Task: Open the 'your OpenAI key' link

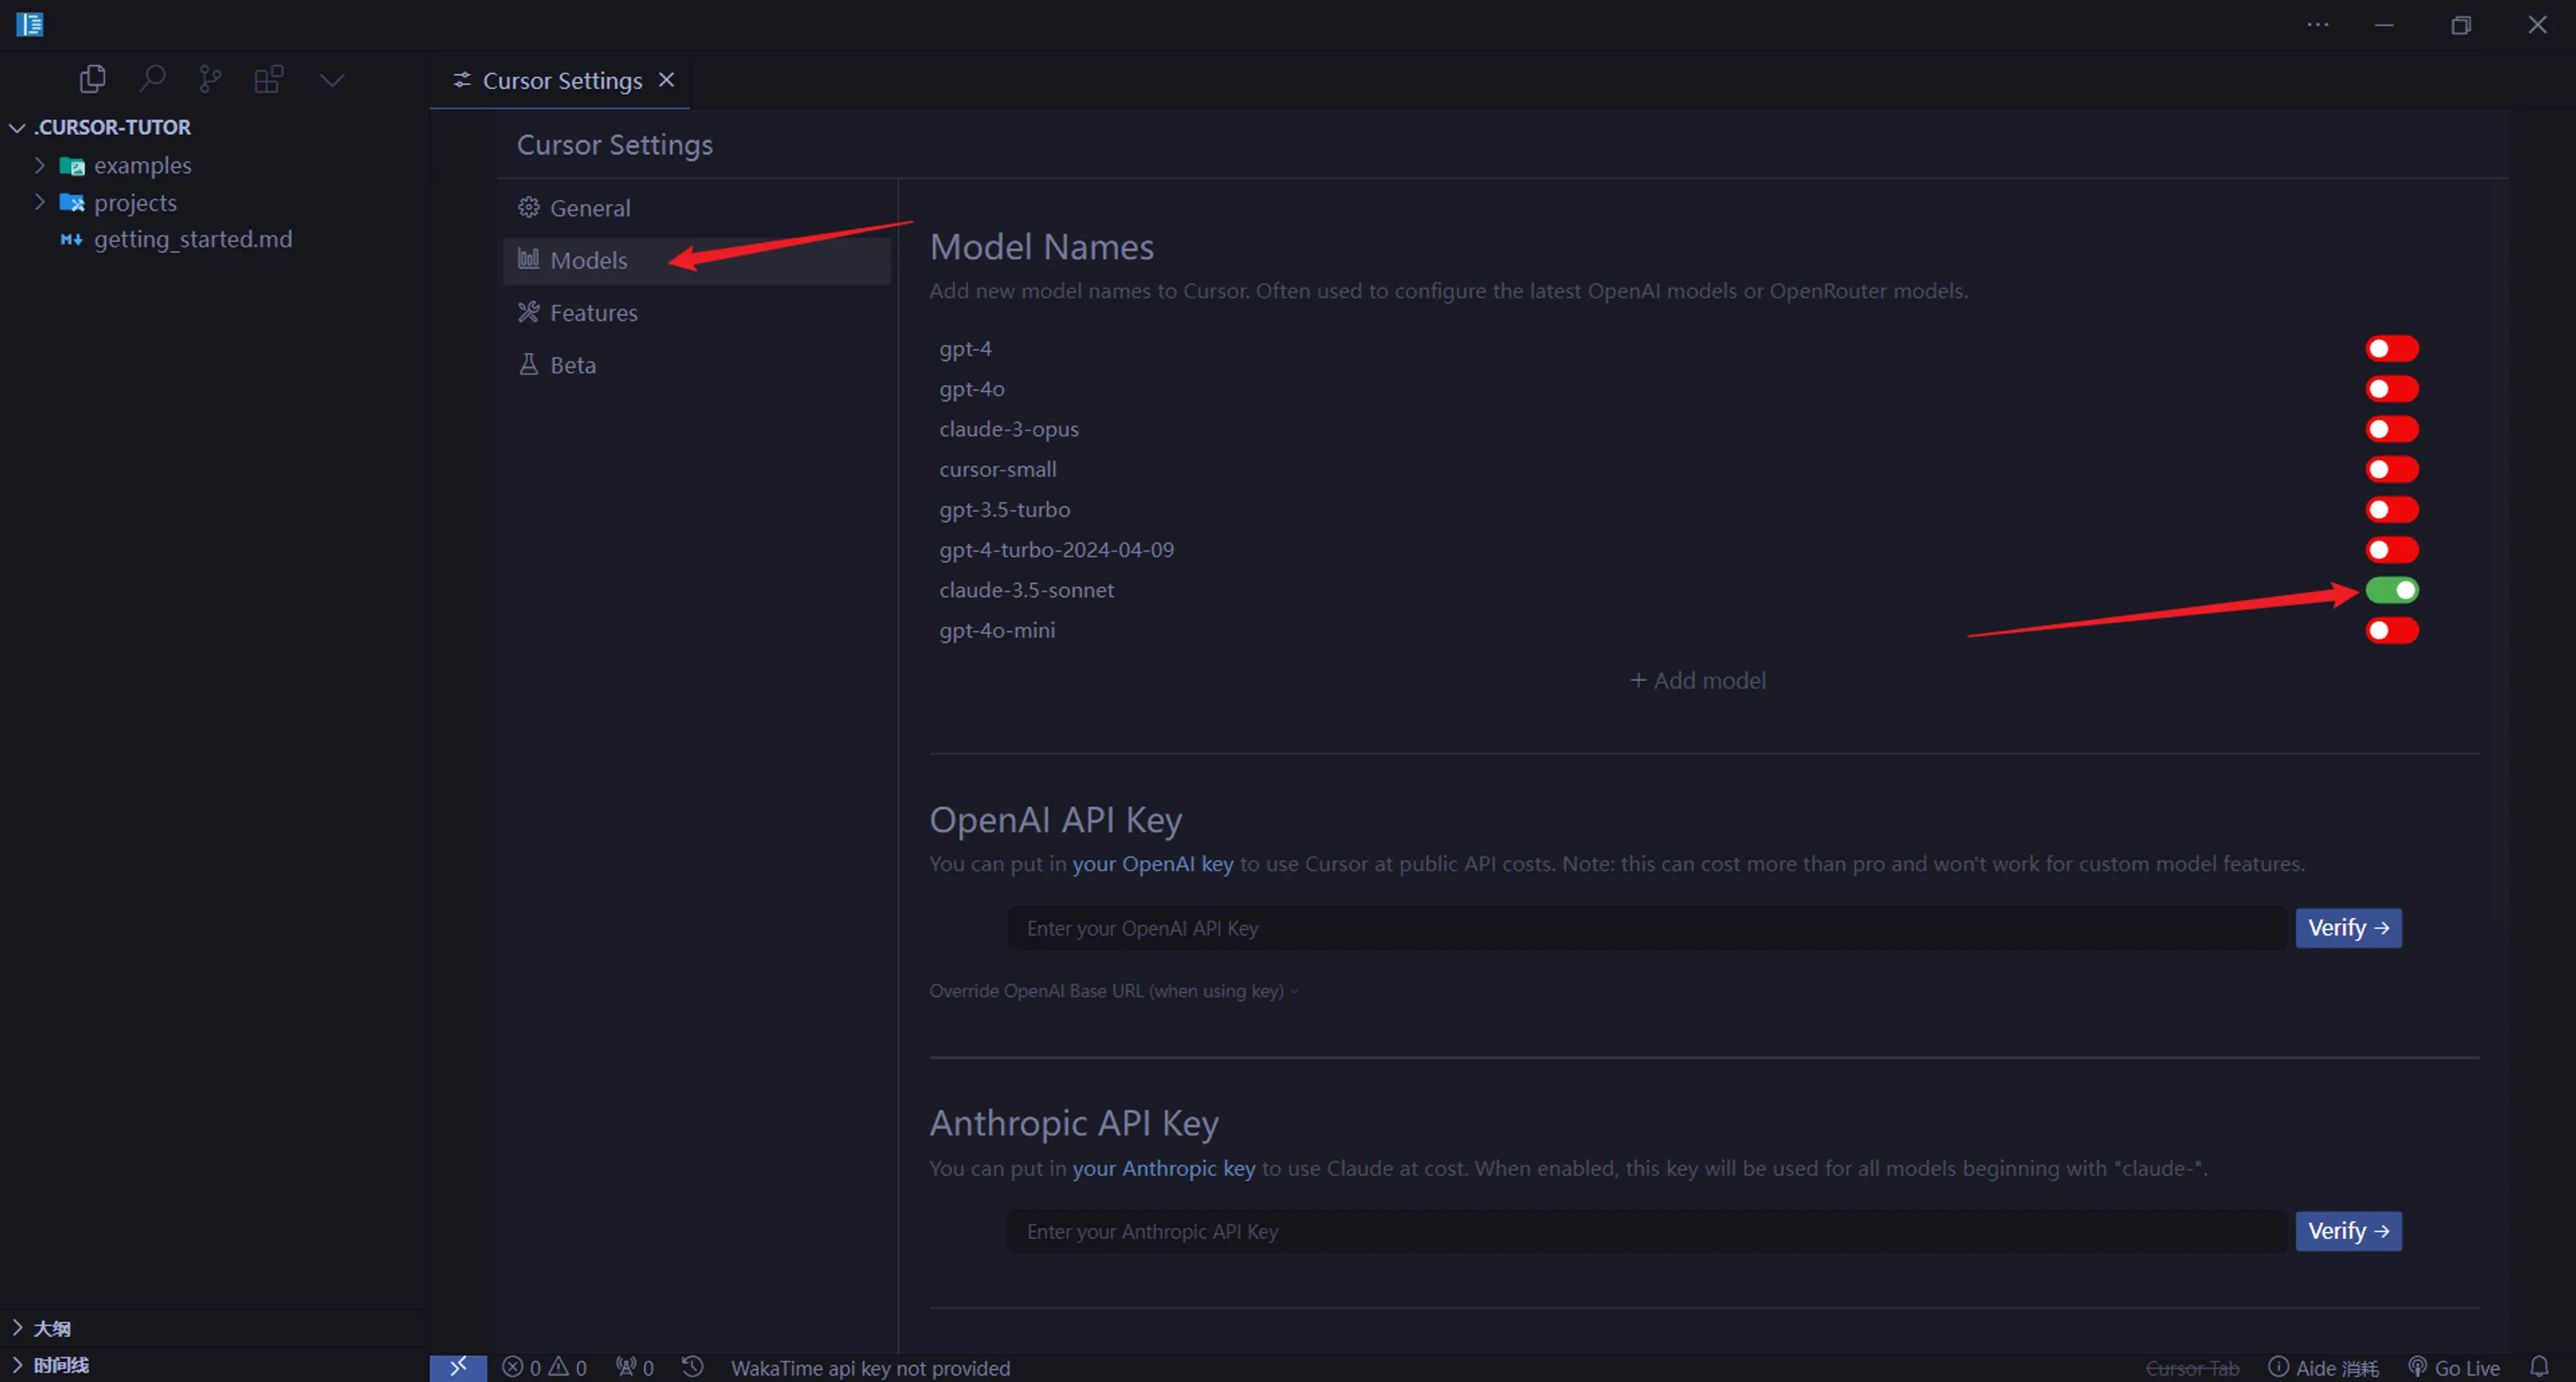Action: point(1152,864)
